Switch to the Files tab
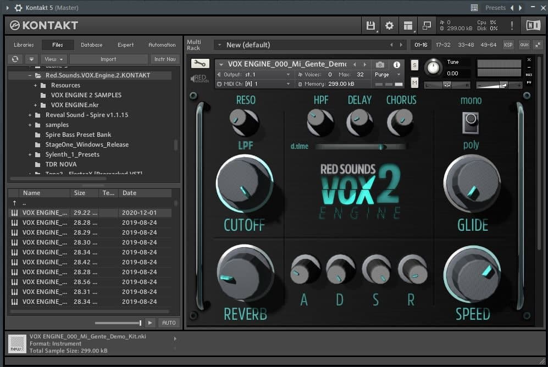 58,45
